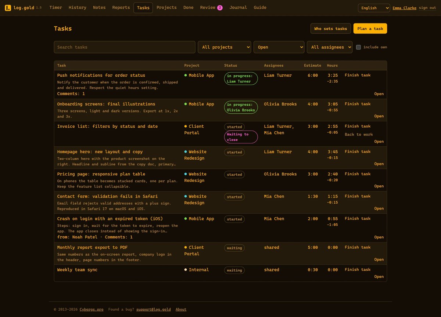Open Emma Clarke's profile link
This screenshot has height=317, width=441.
pyautogui.click(x=404, y=8)
